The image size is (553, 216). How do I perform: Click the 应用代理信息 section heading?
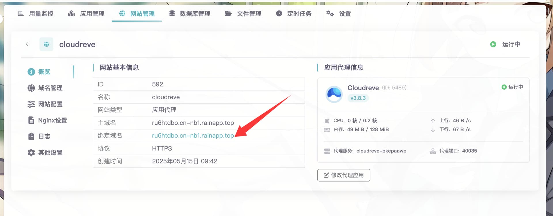click(344, 67)
